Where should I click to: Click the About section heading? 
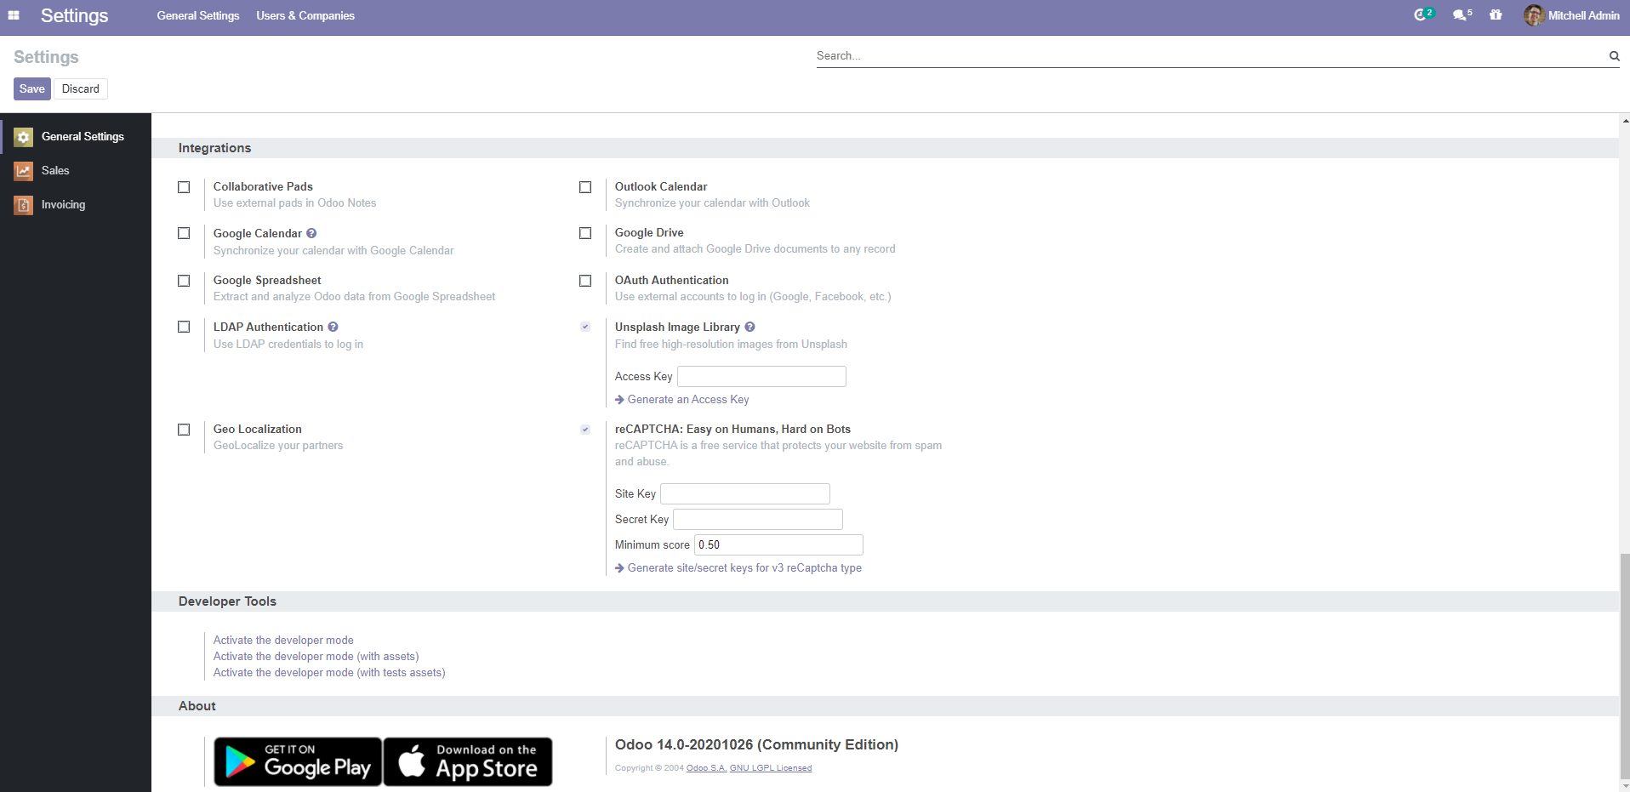click(197, 706)
